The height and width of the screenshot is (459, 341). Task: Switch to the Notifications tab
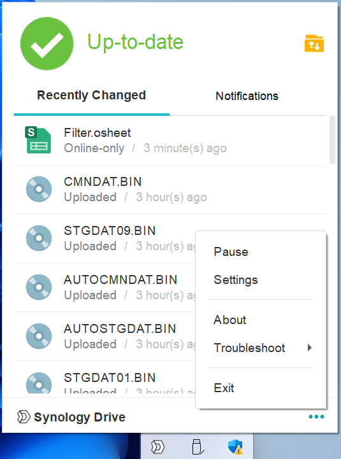pyautogui.click(x=247, y=96)
